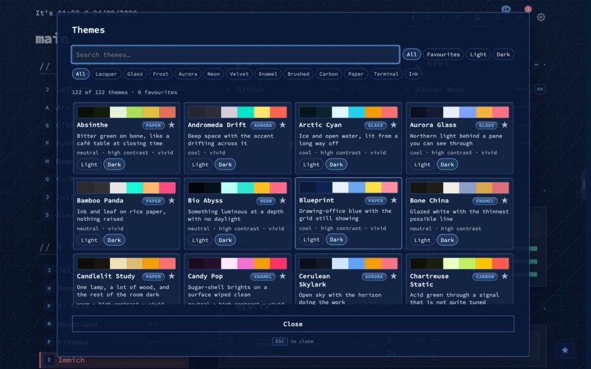This screenshot has width=591, height=369.
Task: Favourite Chartreuse Static via star icon
Action: click(504, 276)
